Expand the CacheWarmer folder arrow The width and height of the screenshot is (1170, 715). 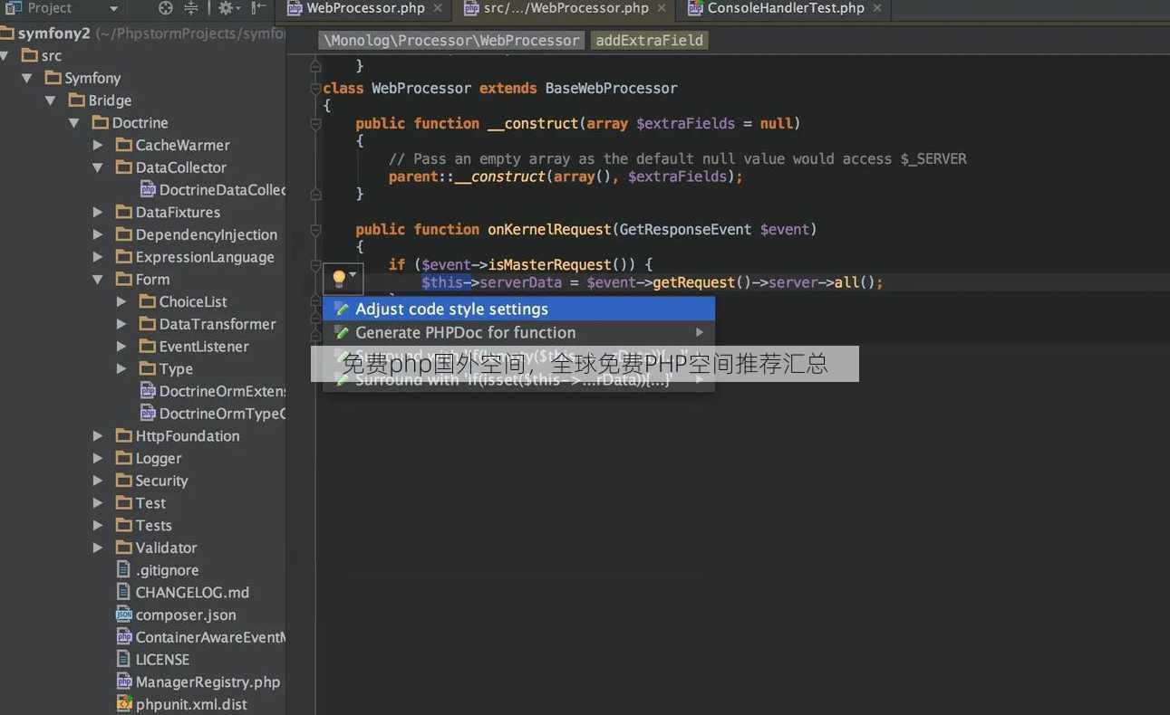click(x=98, y=145)
